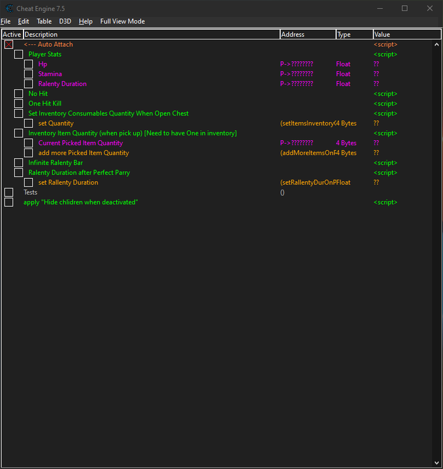The height and width of the screenshot is (469, 443).
Task: Close the Cheat Engine window
Action: coord(430,8)
